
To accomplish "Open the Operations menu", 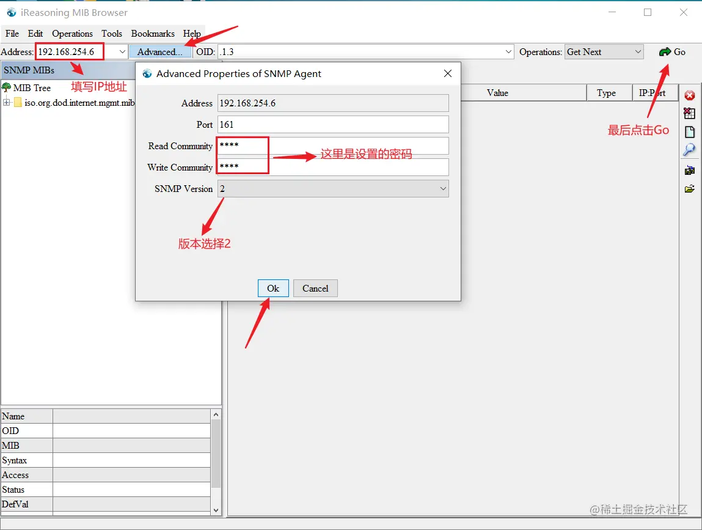I will pos(72,34).
